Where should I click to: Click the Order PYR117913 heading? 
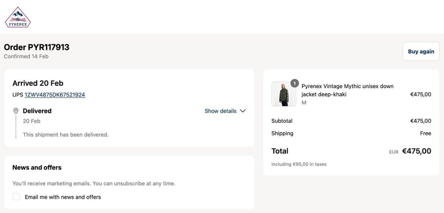(x=37, y=47)
